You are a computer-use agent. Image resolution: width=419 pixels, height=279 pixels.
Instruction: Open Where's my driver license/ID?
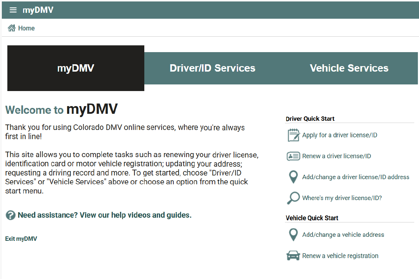342,198
